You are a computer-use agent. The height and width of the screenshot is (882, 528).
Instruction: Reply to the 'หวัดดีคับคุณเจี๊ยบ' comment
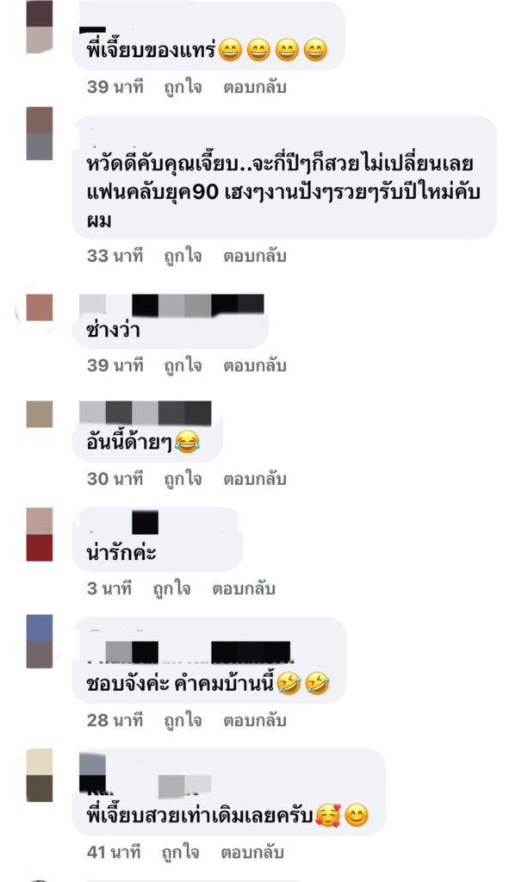[x=255, y=256]
